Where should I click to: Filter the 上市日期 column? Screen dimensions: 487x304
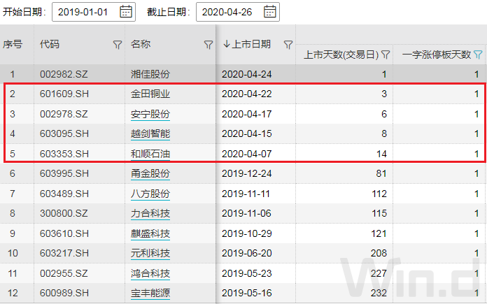click(x=288, y=45)
